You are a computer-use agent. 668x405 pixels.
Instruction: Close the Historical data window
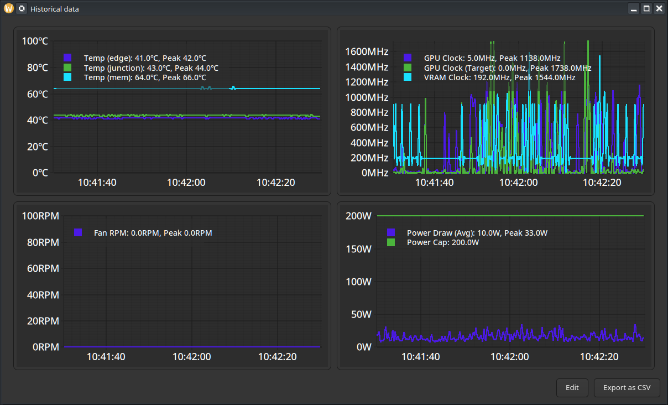(x=659, y=8)
